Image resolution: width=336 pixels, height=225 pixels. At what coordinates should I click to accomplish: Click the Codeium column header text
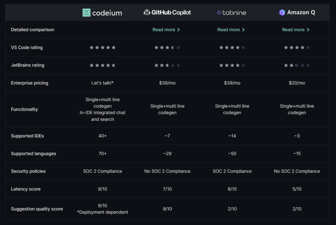107,13
